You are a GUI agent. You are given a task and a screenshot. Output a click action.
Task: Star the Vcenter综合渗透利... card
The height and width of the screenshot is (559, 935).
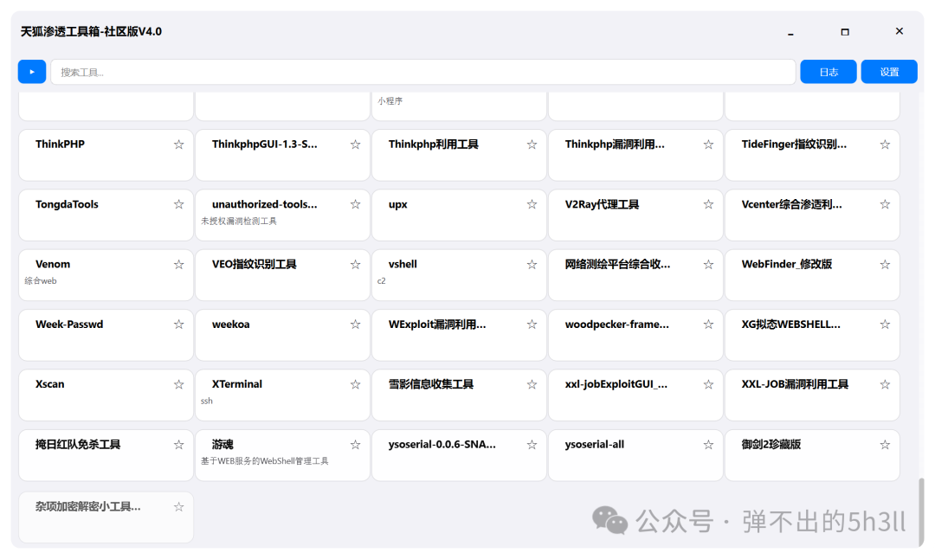click(885, 204)
